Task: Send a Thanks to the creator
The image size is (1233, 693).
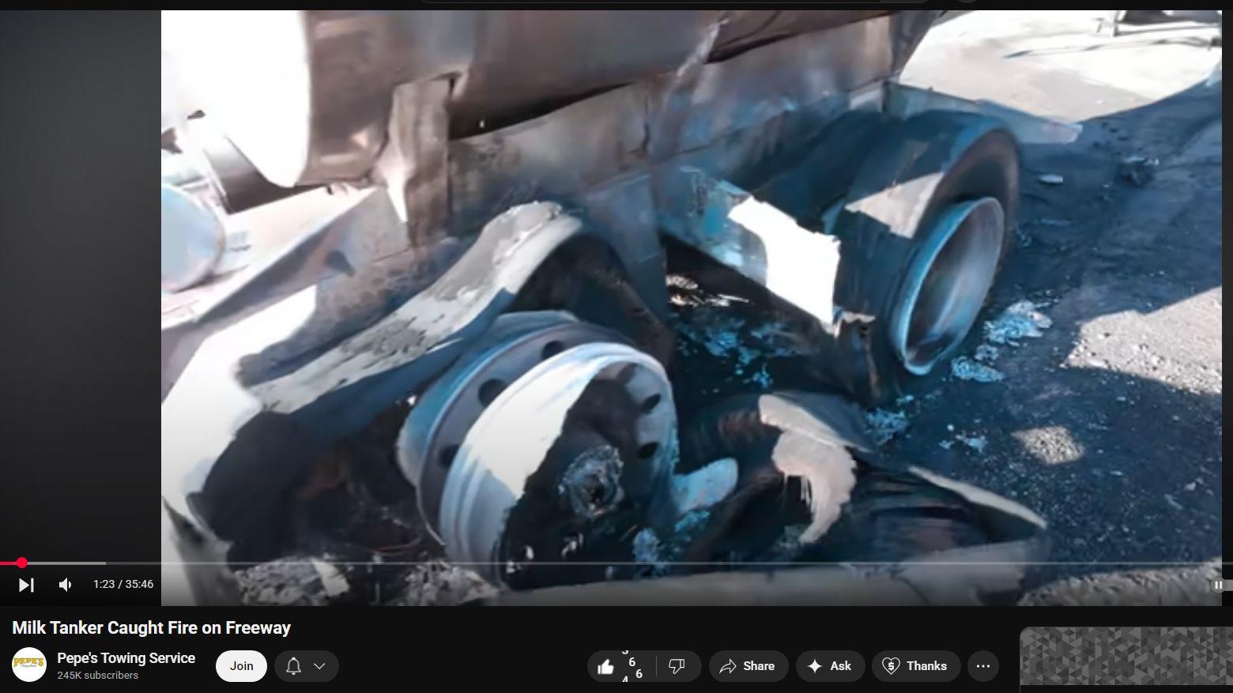Action: tap(915, 666)
